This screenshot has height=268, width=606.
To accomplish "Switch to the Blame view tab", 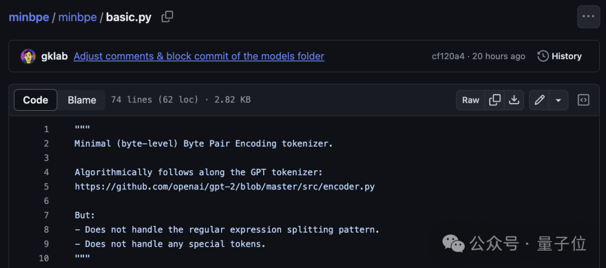I will click(x=82, y=100).
